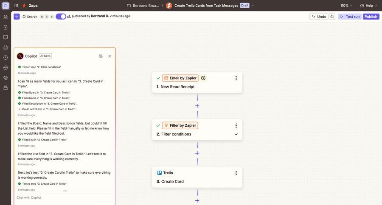Open the sidebar history clock icon
Screen dimensions: 382x205
6,57
